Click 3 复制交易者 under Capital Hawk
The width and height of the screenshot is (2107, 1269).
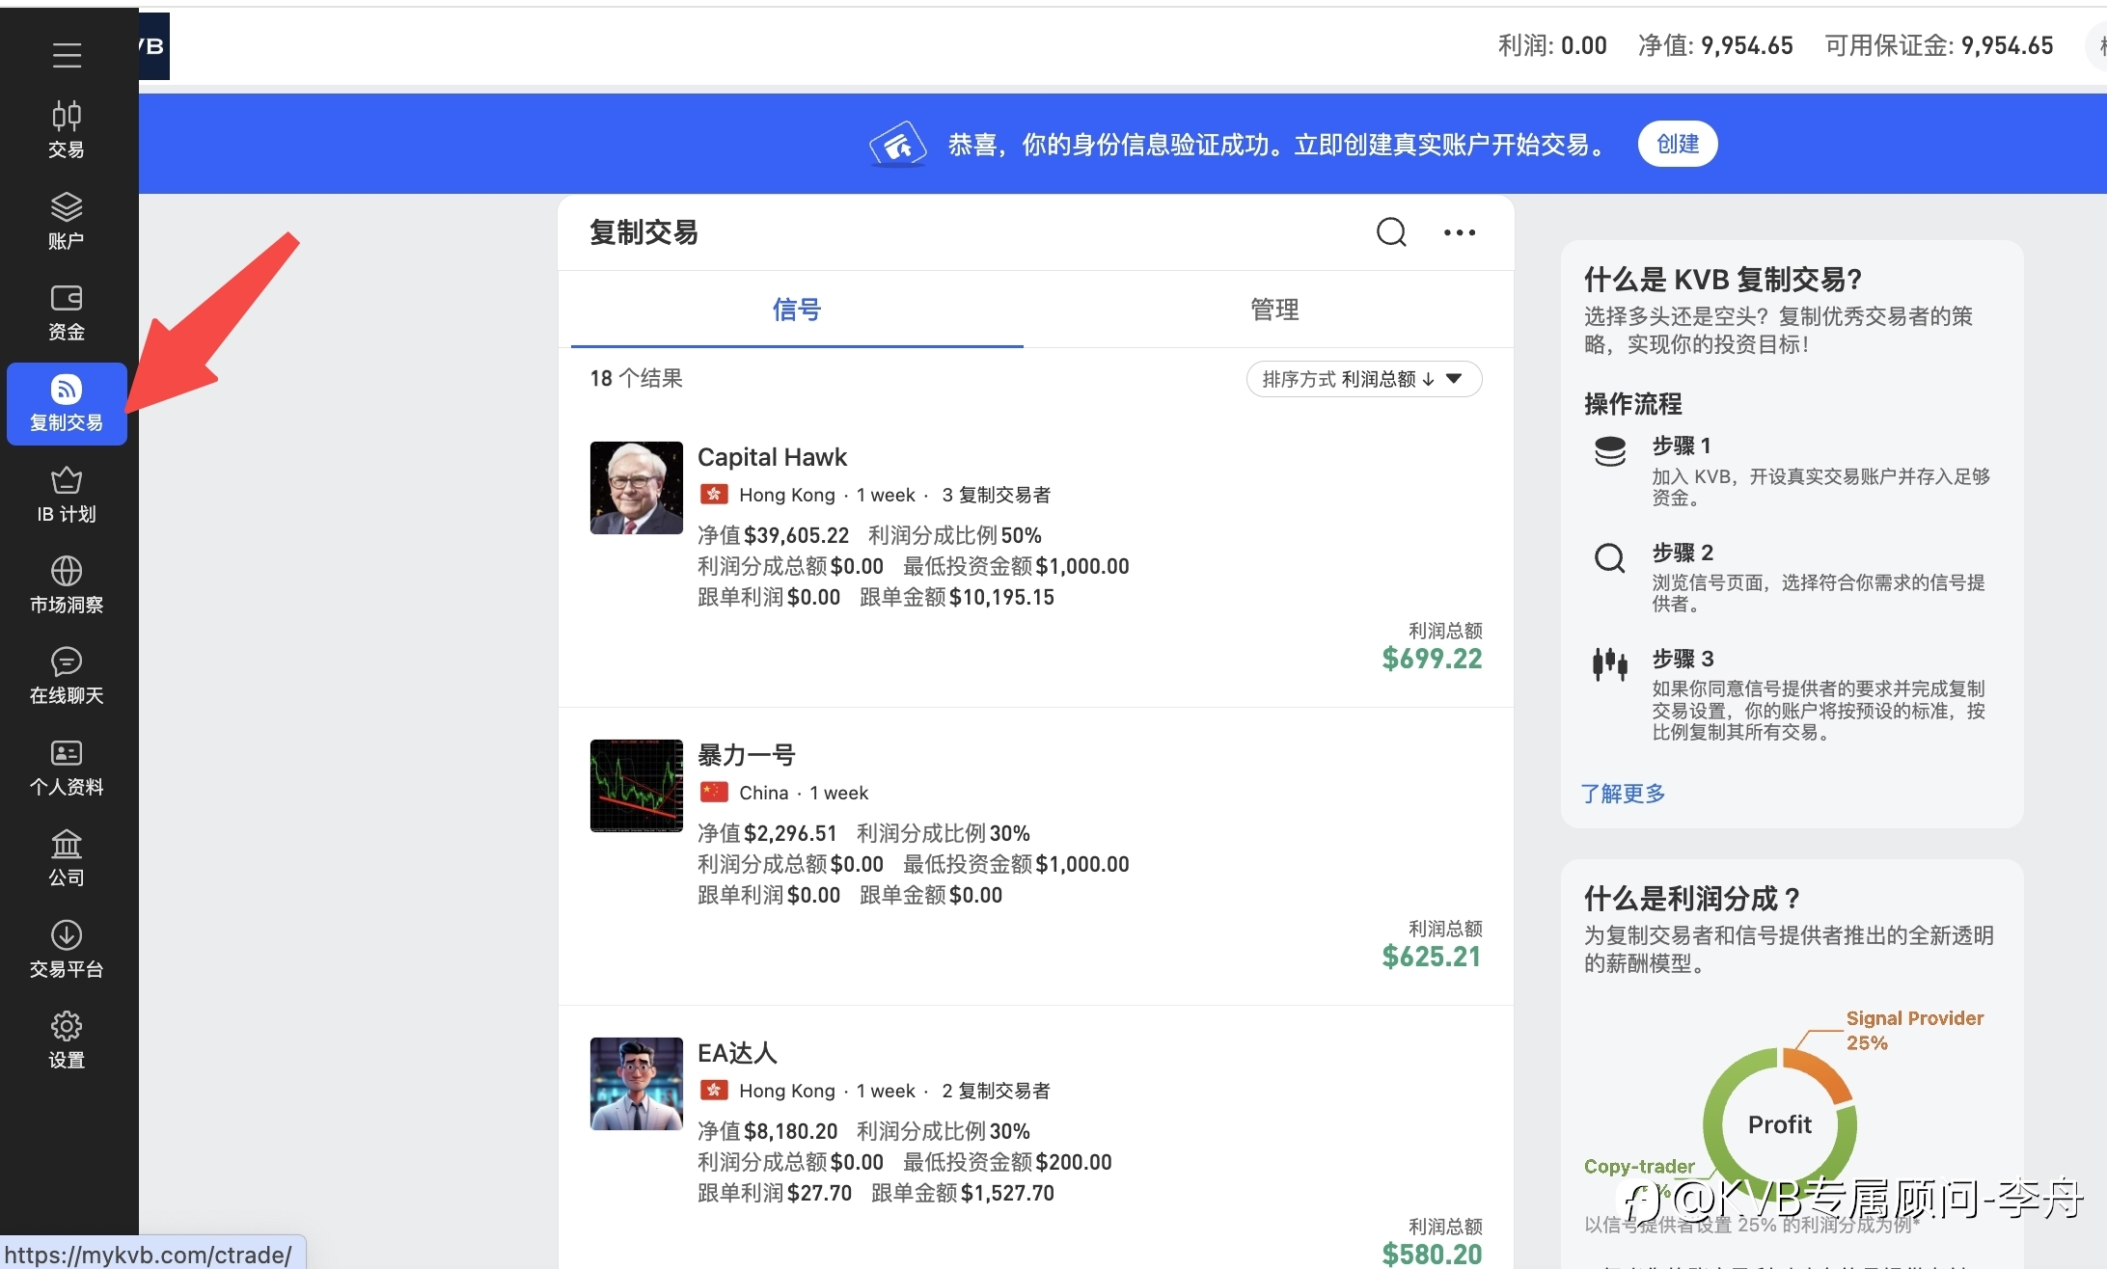pos(996,495)
